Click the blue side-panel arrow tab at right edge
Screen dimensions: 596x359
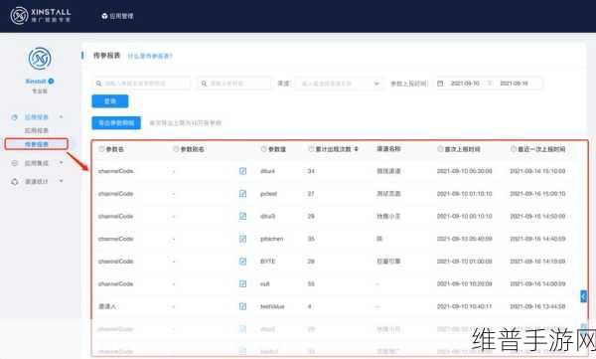click(583, 296)
